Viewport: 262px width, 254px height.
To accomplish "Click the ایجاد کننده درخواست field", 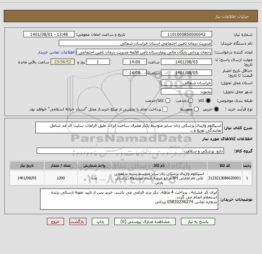I will (144, 52).
